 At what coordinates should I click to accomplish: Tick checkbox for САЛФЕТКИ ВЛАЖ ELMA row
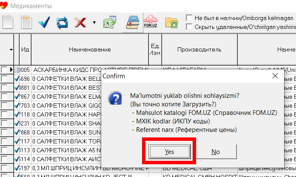coord(4,97)
